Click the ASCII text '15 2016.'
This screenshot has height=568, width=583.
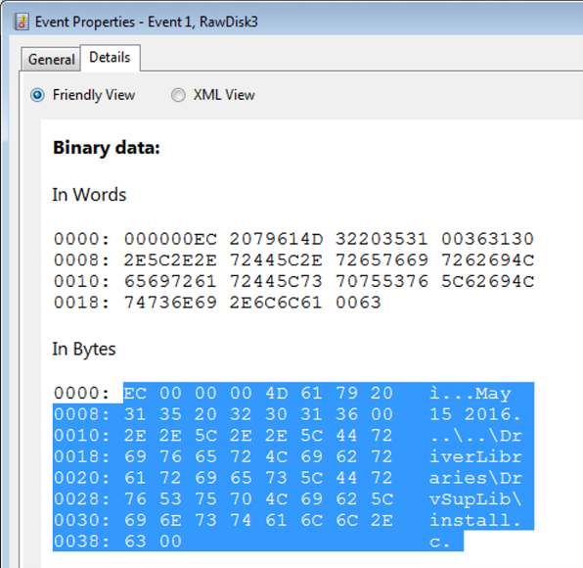(475, 414)
